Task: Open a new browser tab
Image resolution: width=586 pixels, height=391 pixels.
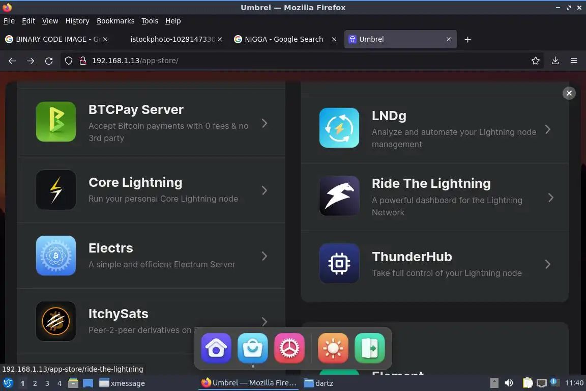Action: coord(467,39)
